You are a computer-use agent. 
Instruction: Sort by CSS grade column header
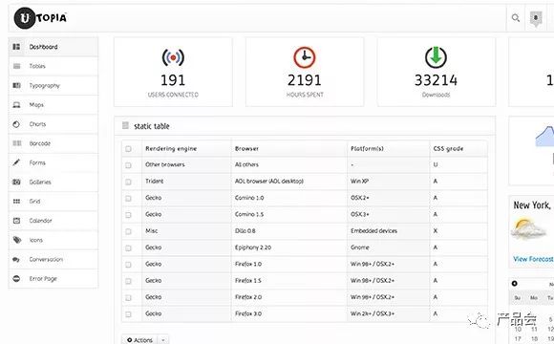(x=448, y=148)
